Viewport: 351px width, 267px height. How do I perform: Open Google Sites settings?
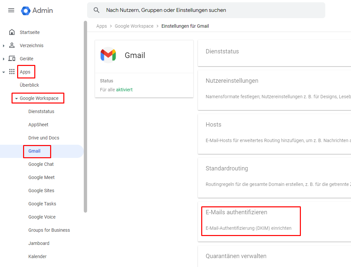tap(41, 191)
